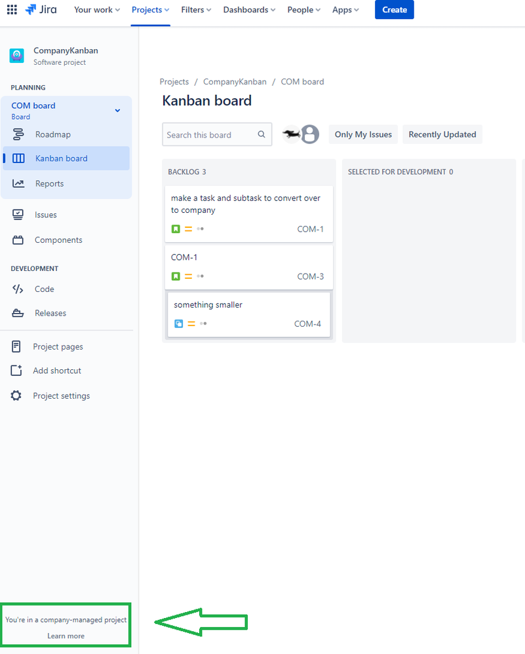Image resolution: width=525 pixels, height=654 pixels.
Task: Click the search magnifier icon
Action: (x=262, y=134)
